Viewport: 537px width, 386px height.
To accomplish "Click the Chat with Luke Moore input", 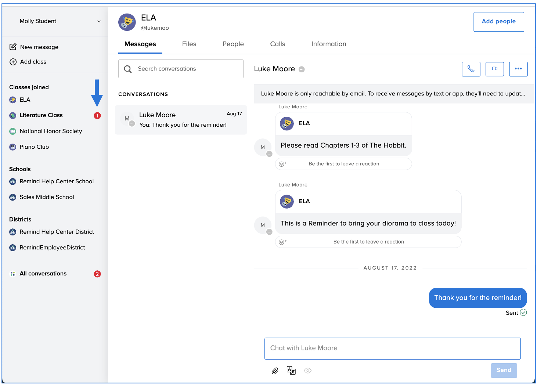I will (392, 348).
